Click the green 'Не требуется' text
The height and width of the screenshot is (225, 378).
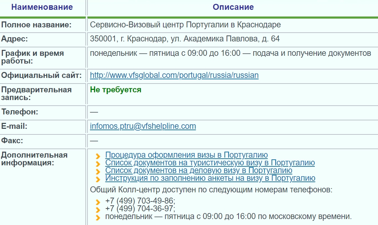(116, 90)
